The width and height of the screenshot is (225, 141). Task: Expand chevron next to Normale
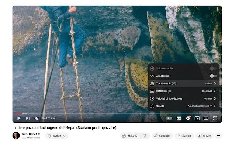coord(215,98)
